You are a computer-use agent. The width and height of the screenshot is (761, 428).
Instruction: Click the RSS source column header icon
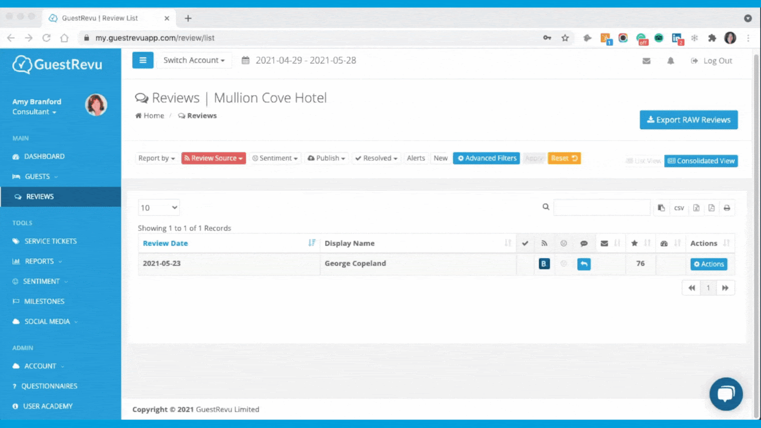click(x=544, y=243)
